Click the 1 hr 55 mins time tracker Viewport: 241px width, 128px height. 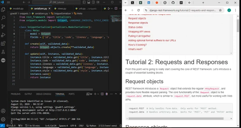(x=33, y=126)
